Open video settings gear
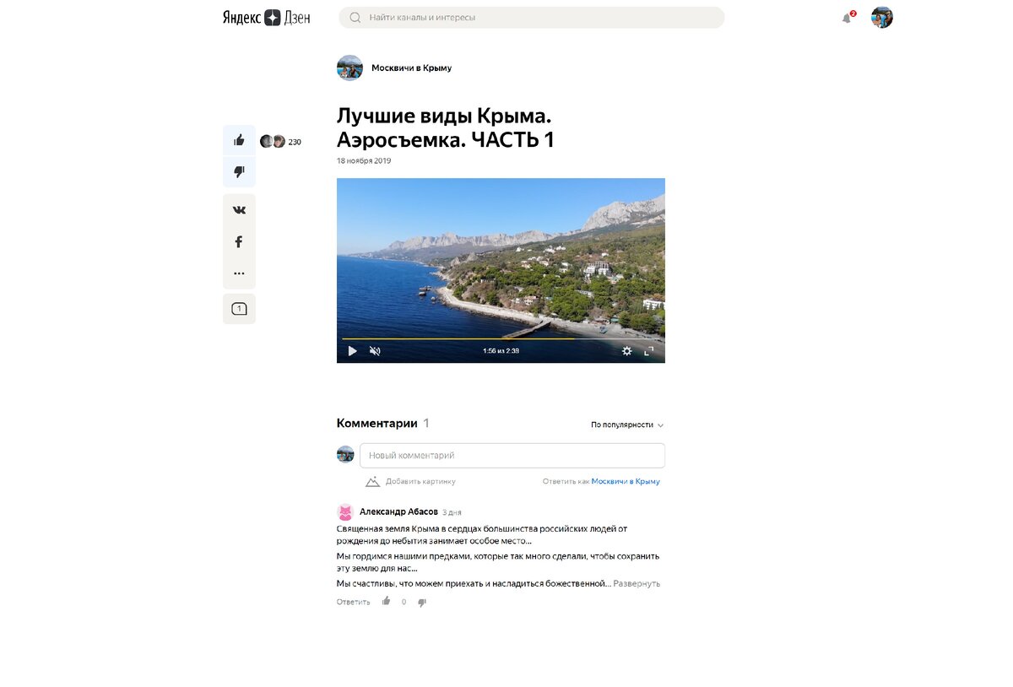 [626, 351]
